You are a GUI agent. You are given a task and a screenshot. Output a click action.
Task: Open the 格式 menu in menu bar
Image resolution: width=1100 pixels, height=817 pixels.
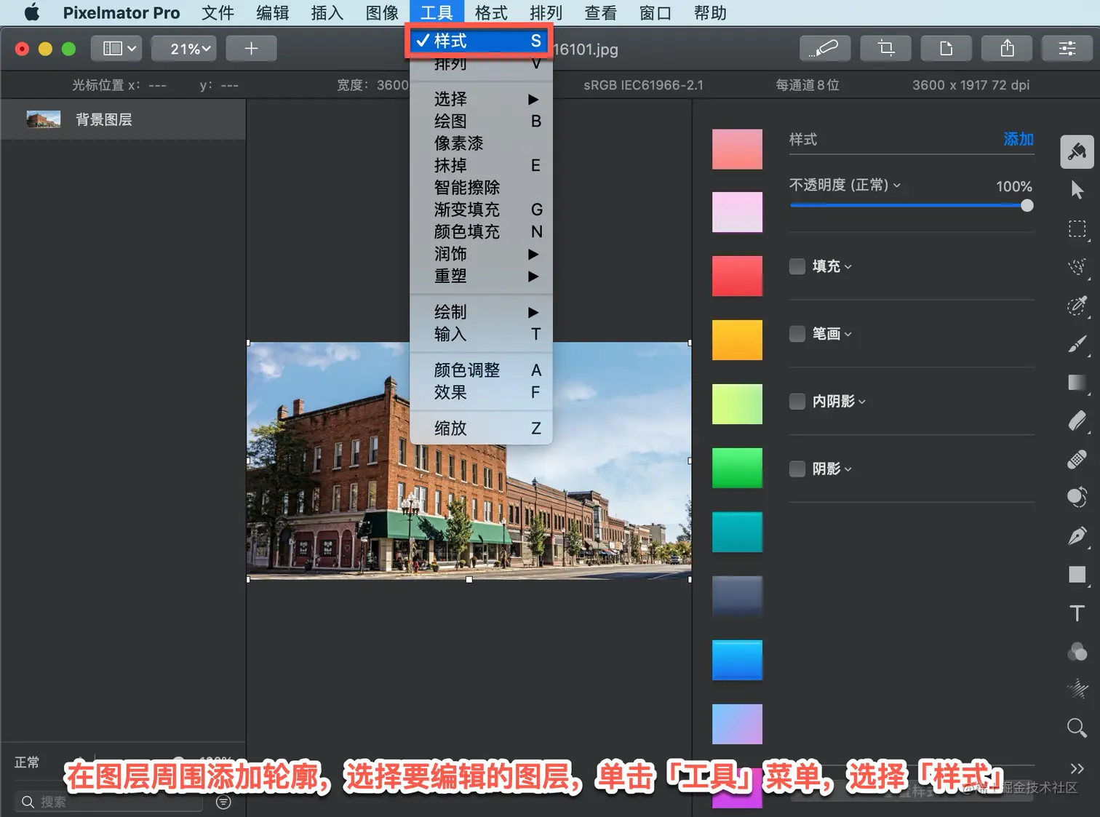(491, 12)
